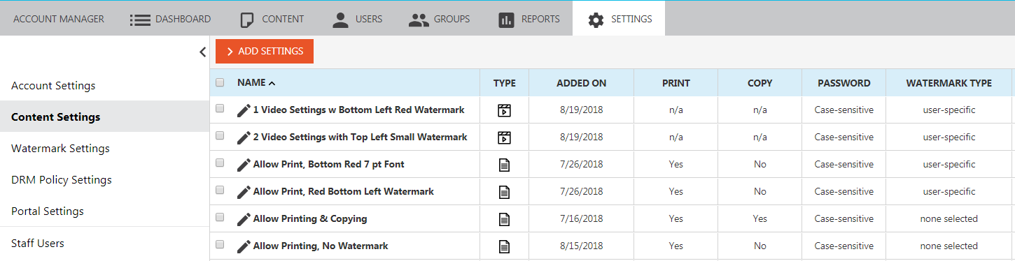Image resolution: width=1015 pixels, height=261 pixels.
Task: Click video type icon in 2 Video Settings row
Action: [504, 137]
